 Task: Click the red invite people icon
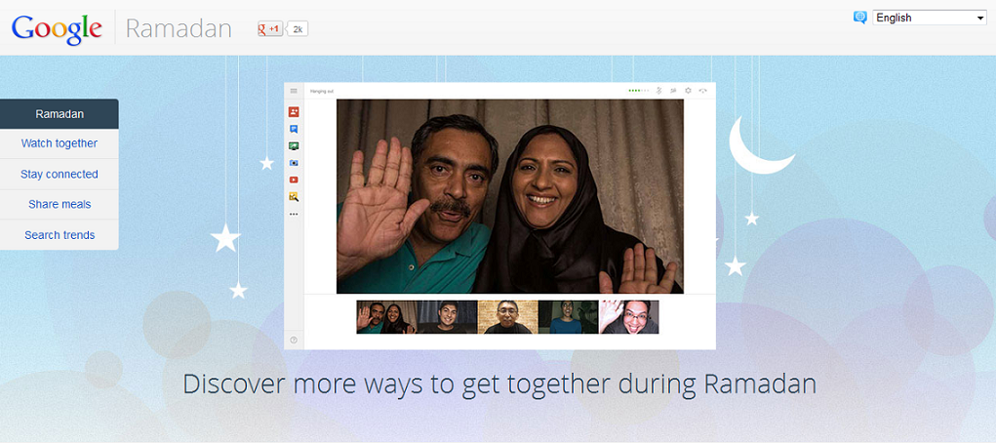(x=294, y=112)
